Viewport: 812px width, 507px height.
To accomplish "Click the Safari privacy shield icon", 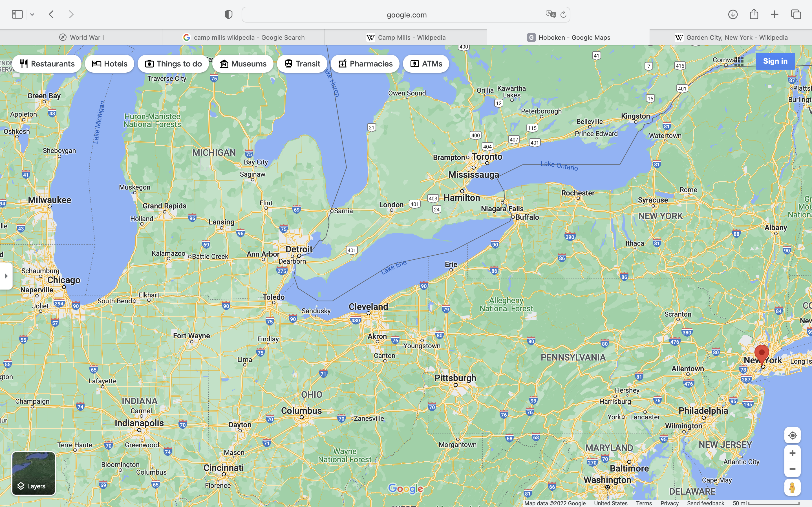I will (x=228, y=14).
